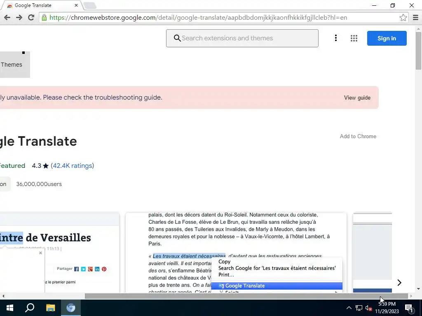Select Search Google for 'Les travaux étaient nécessaires'

click(277, 268)
